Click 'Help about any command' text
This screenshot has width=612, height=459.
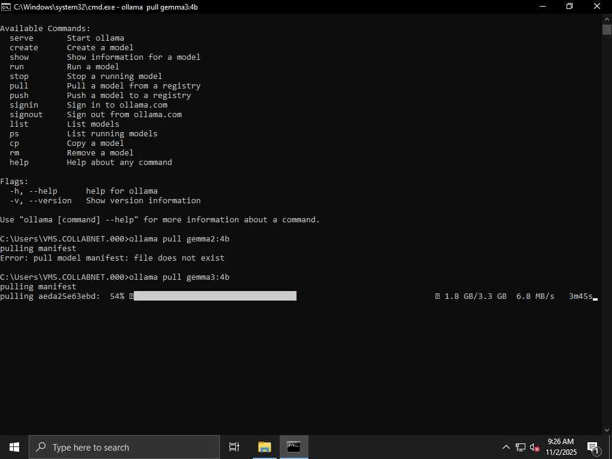click(x=120, y=163)
